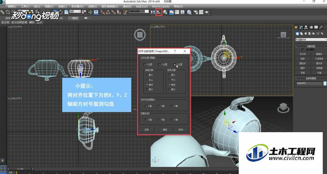This screenshot has width=327, height=174.
Task: Click the object color swatch beside Teapot002
Action: pos(325,83)
